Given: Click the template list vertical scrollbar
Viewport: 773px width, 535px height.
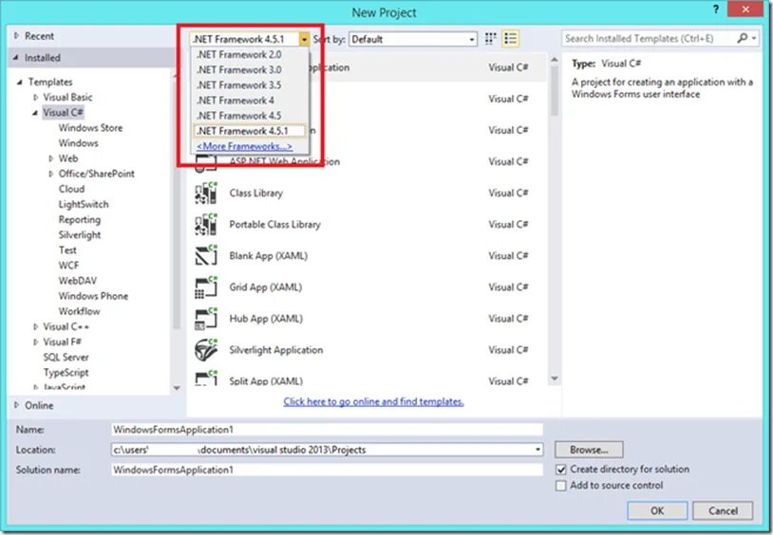Looking at the screenshot, I should click(x=555, y=91).
